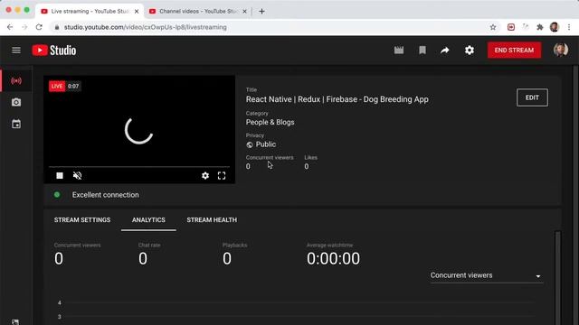
Task: Expand the Concurrent viewers metric dropdown
Action: (487, 275)
